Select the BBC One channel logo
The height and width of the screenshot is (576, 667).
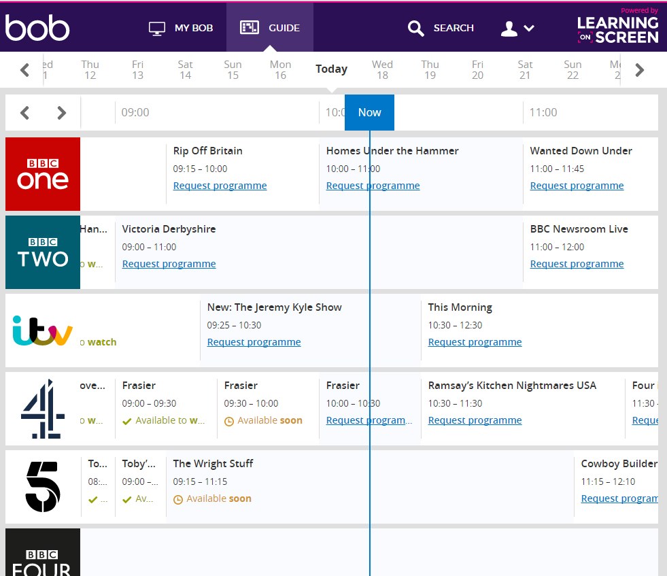43,174
